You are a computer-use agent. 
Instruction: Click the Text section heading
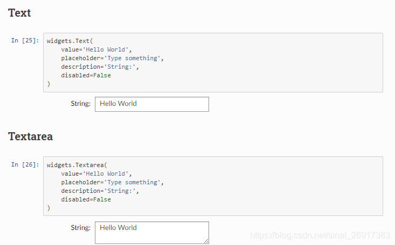tap(19, 13)
